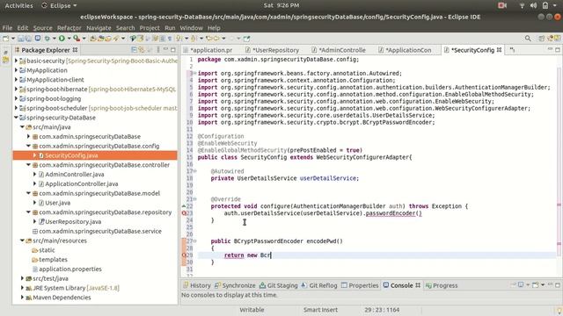The height and width of the screenshot is (316, 563).
Task: Collapse the spring-security-DataBase project
Action: [16, 118]
